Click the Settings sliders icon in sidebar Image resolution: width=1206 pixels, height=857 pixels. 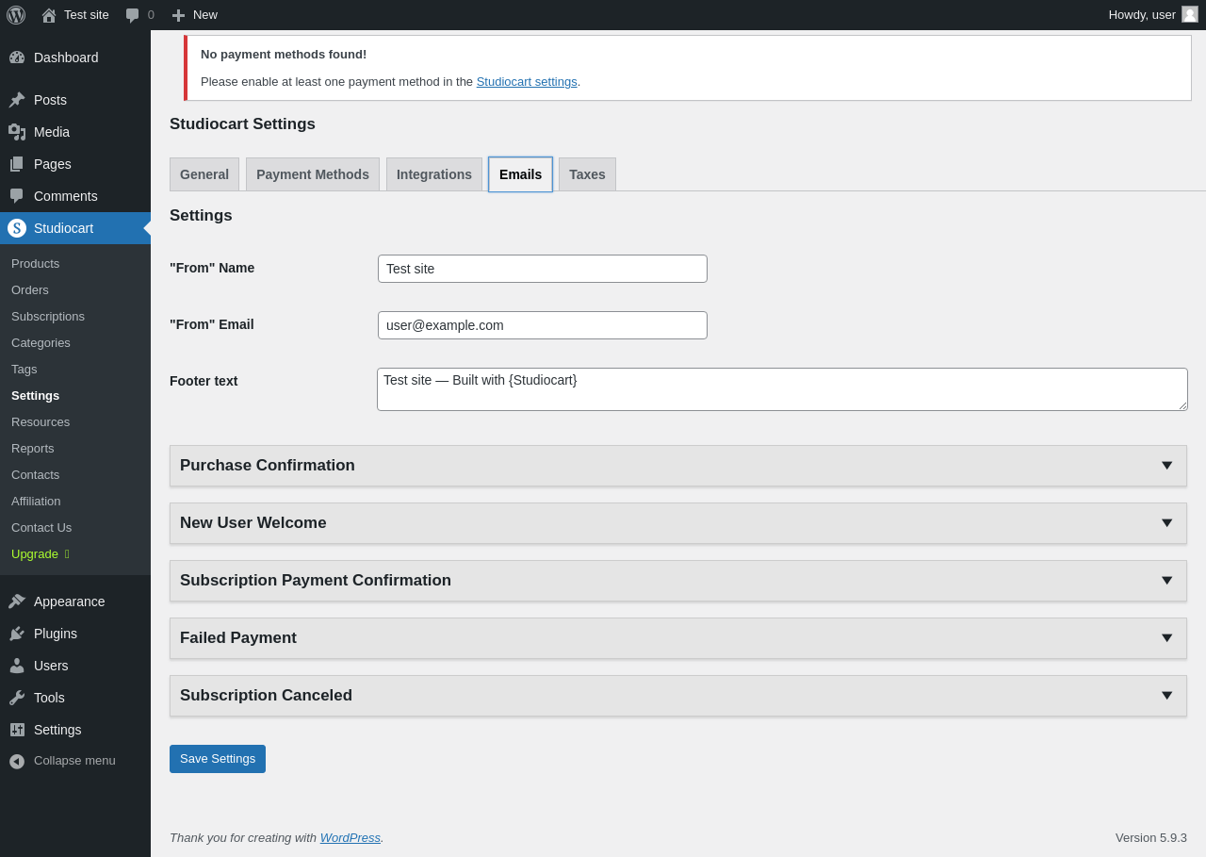click(x=17, y=730)
